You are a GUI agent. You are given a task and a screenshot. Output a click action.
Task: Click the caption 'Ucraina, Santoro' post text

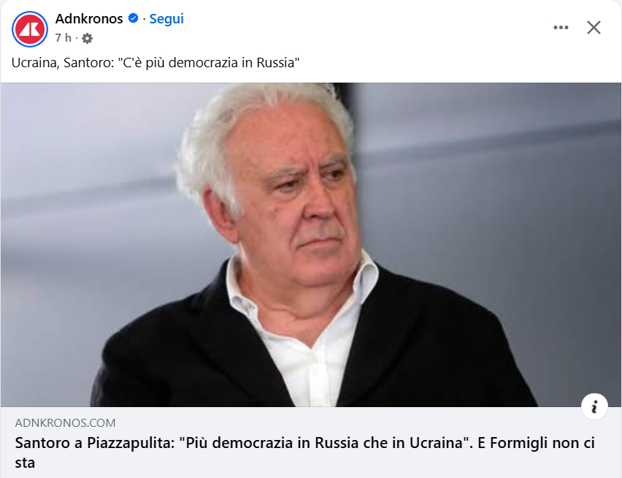coord(155,63)
